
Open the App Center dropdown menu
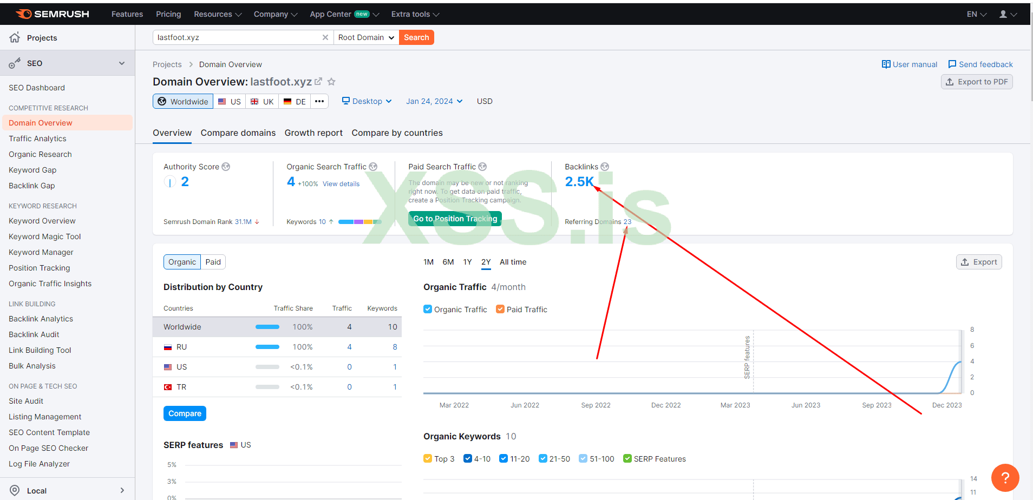(x=344, y=14)
